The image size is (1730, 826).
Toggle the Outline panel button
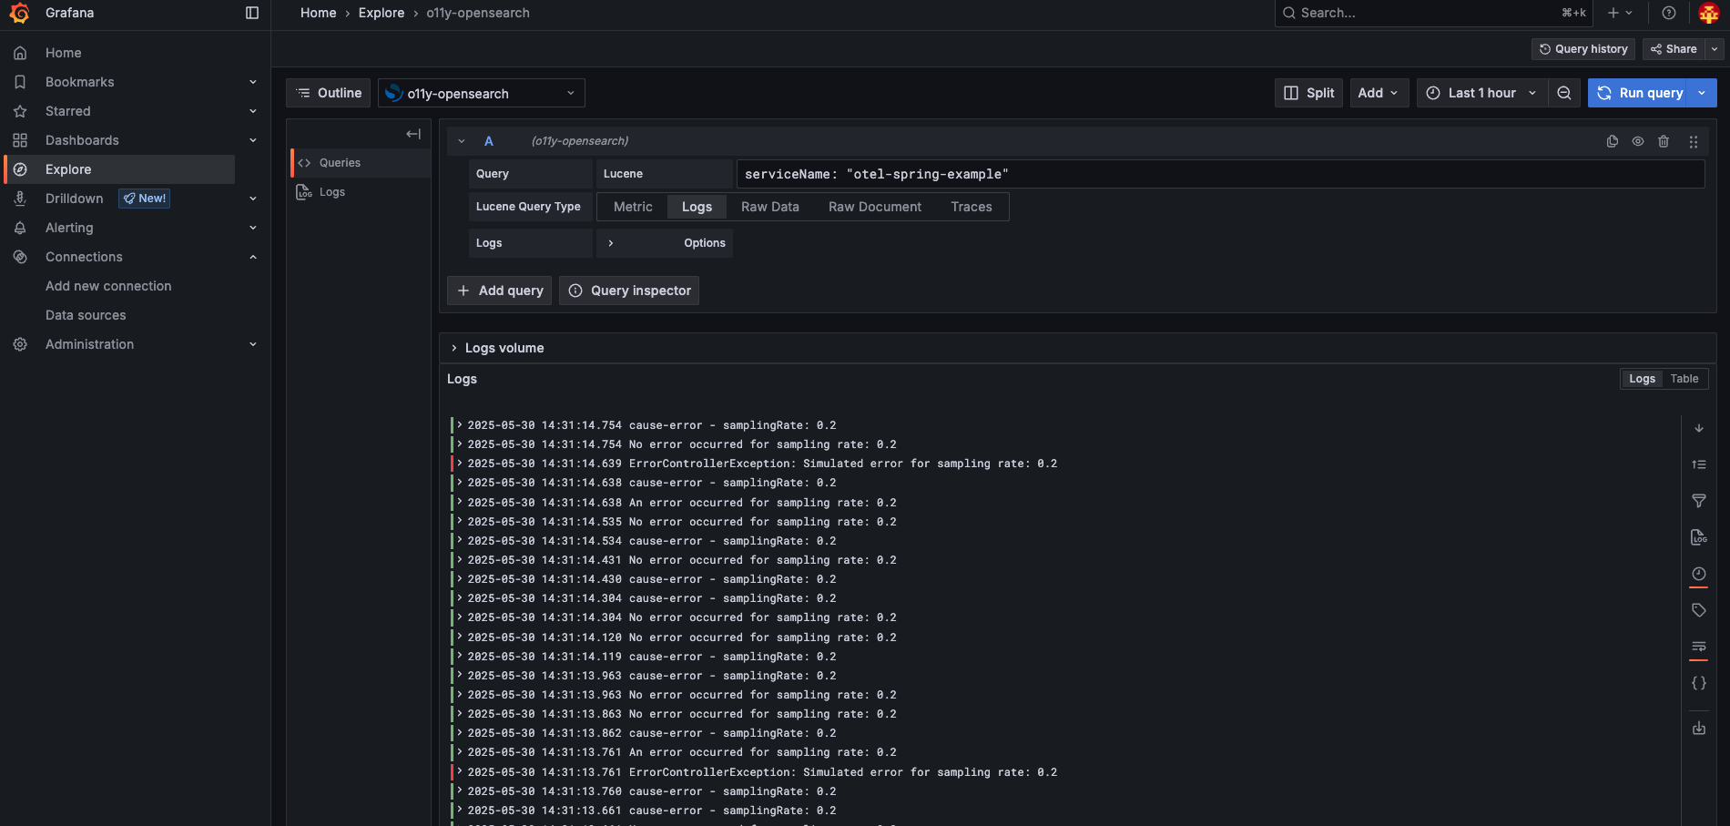click(329, 93)
